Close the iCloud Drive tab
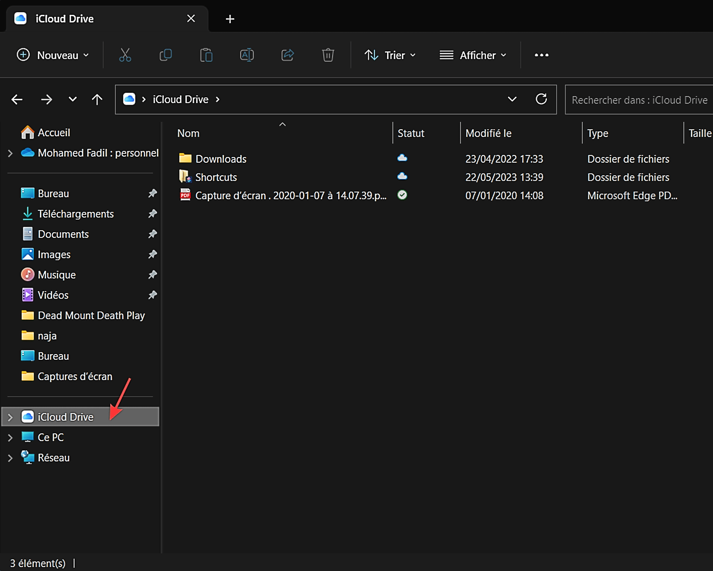The width and height of the screenshot is (713, 571). point(191,19)
